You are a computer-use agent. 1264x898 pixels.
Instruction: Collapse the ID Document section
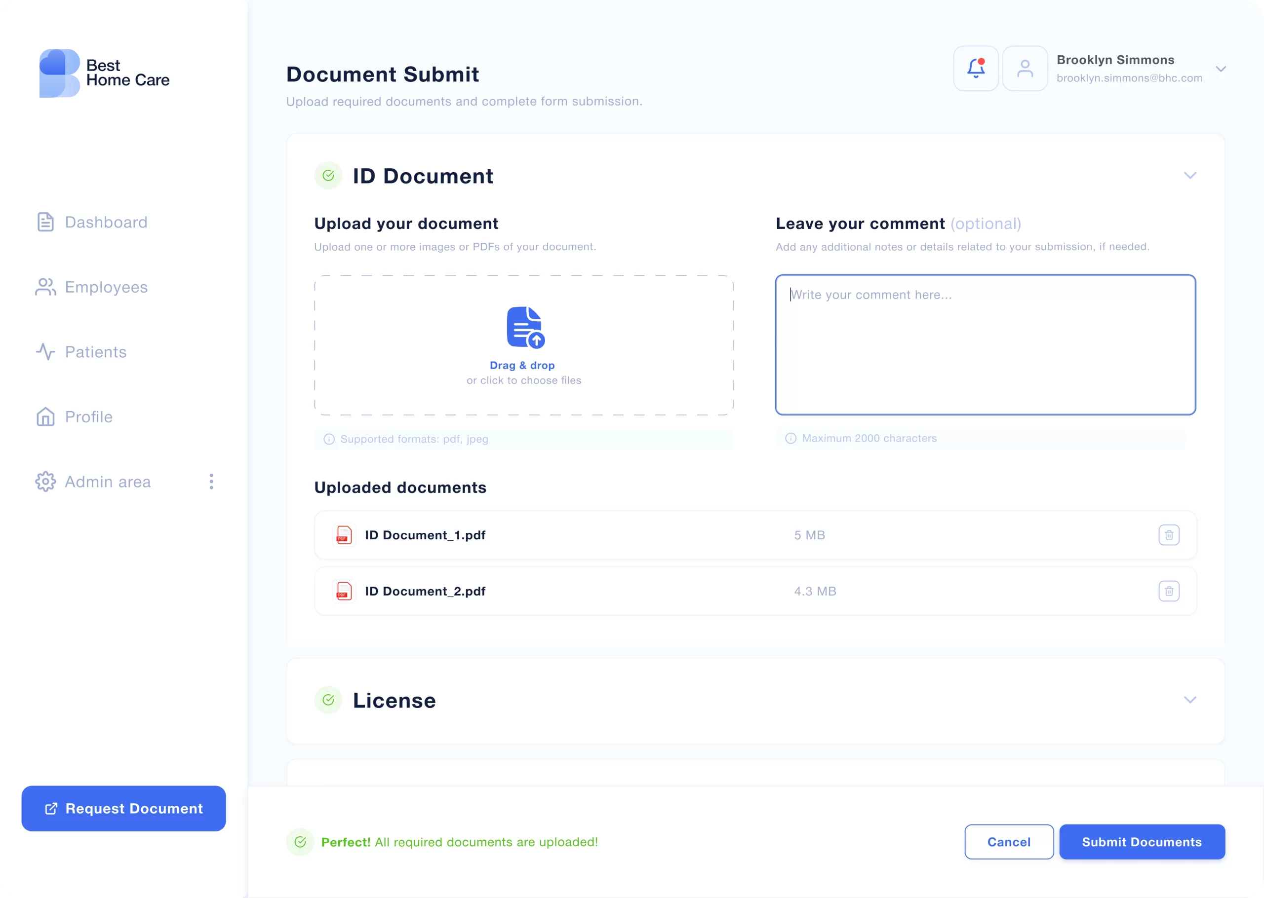click(x=1189, y=175)
